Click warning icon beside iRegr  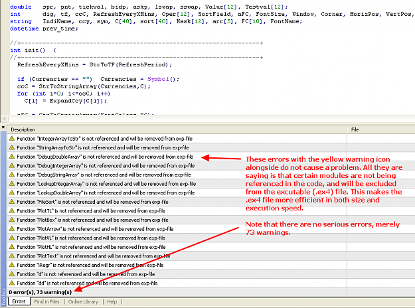click(x=12, y=265)
